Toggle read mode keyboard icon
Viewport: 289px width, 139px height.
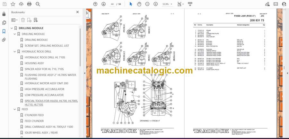tap(190, 4)
